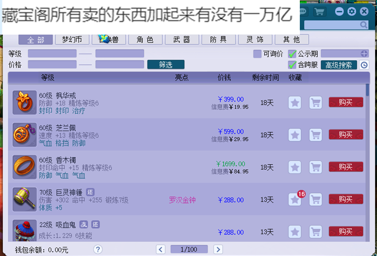Click the 购买 button for 香木镯
Screen dimensions: 377x256
pos(346,167)
